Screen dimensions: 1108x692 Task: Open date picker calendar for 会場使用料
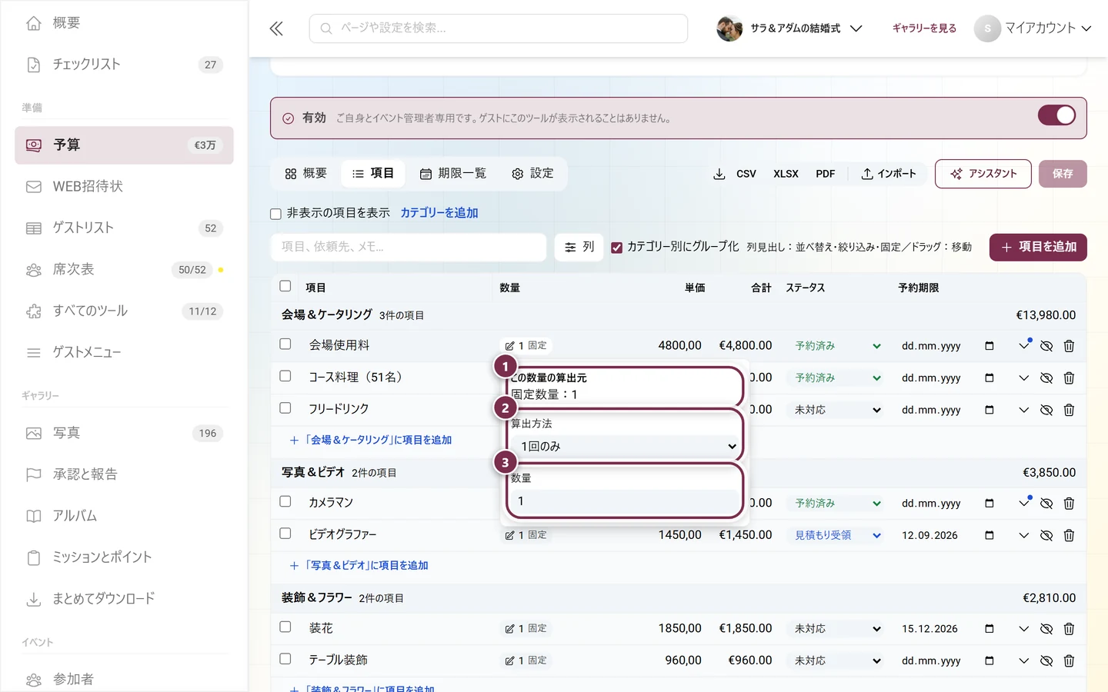tap(990, 346)
